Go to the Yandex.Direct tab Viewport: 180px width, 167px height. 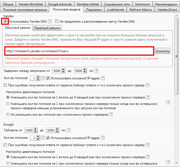point(167,10)
